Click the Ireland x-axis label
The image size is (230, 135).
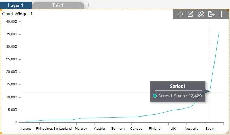[x=26, y=129]
